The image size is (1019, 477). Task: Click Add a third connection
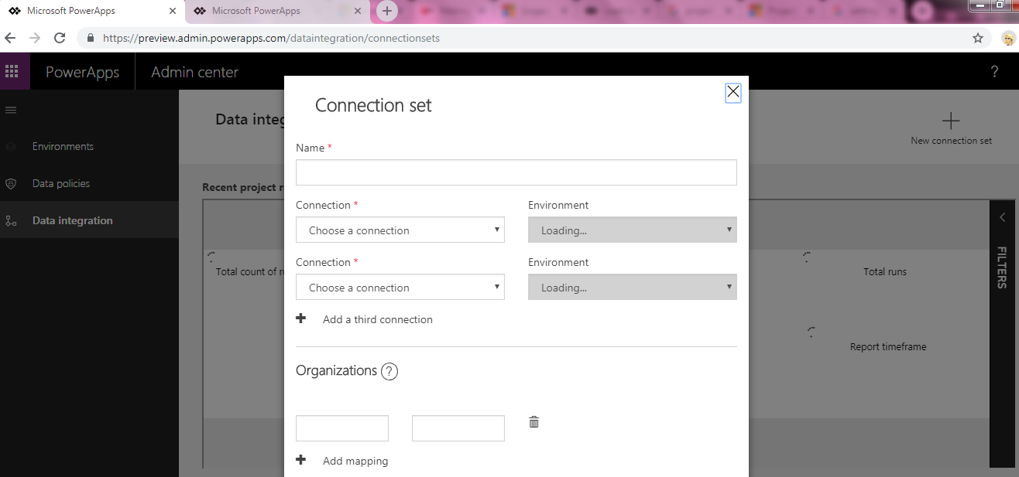[377, 319]
